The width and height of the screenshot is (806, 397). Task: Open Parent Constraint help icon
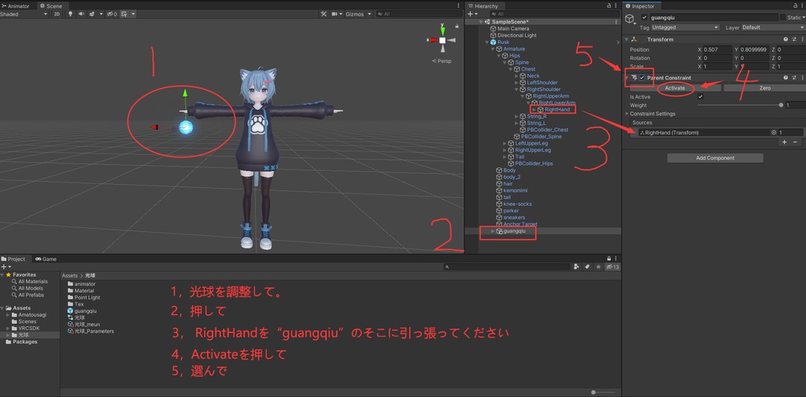pos(786,78)
